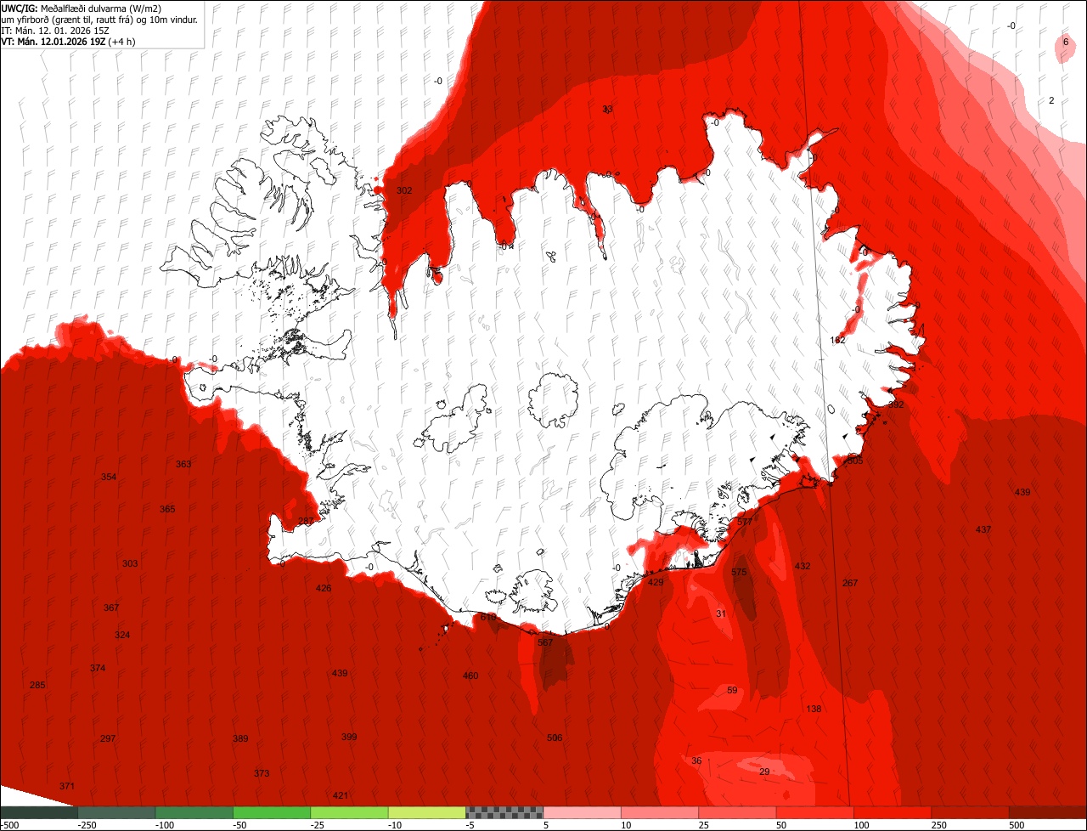The image size is (1087, 831).
Task: Pick the legend swatch between 100 and 250
Action: point(893,812)
